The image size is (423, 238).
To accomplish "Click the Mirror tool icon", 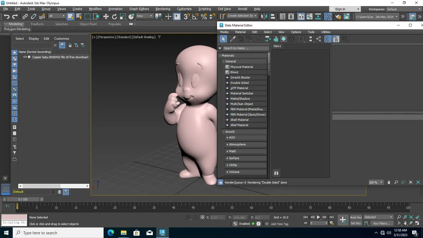I will (264, 17).
